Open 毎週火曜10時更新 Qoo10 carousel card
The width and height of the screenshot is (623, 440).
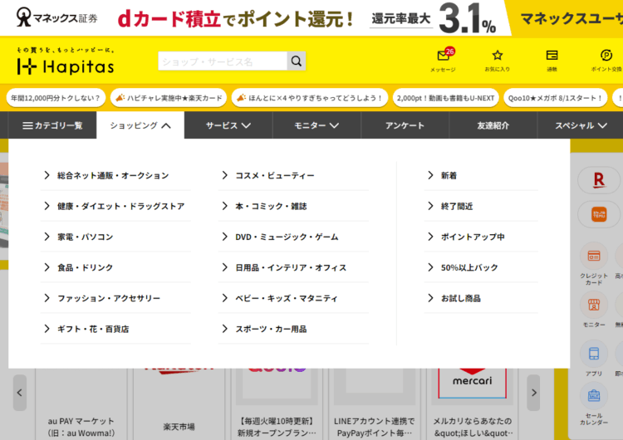[x=277, y=403]
